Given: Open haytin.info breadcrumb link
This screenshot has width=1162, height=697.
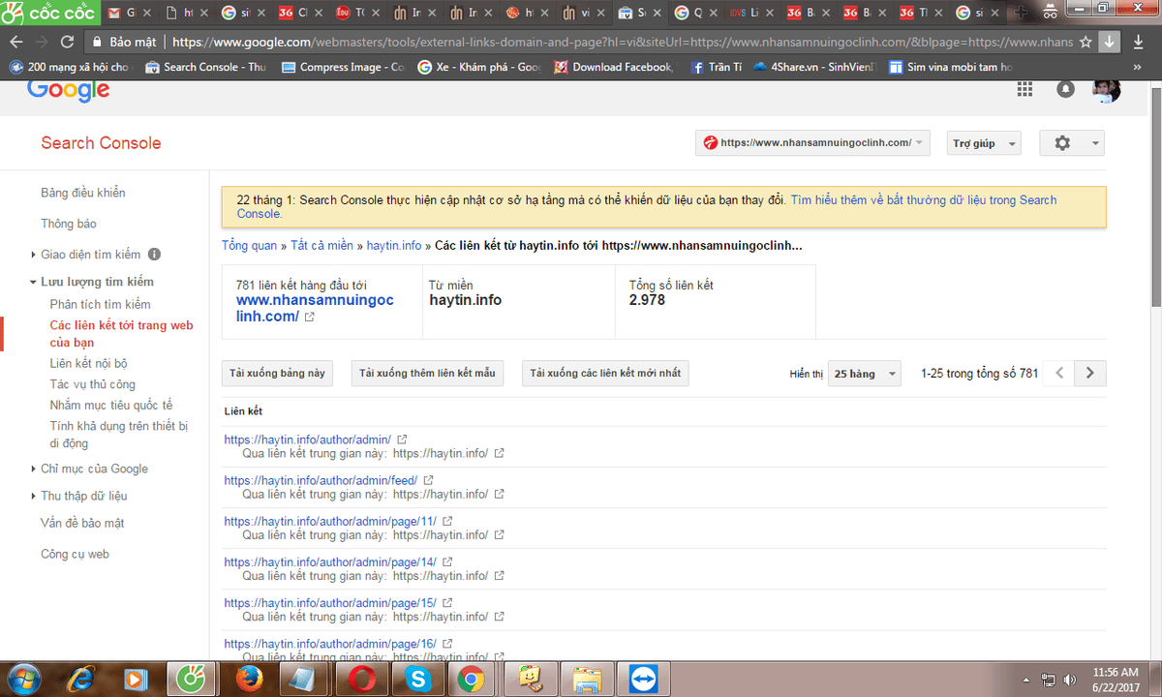Looking at the screenshot, I should (394, 246).
